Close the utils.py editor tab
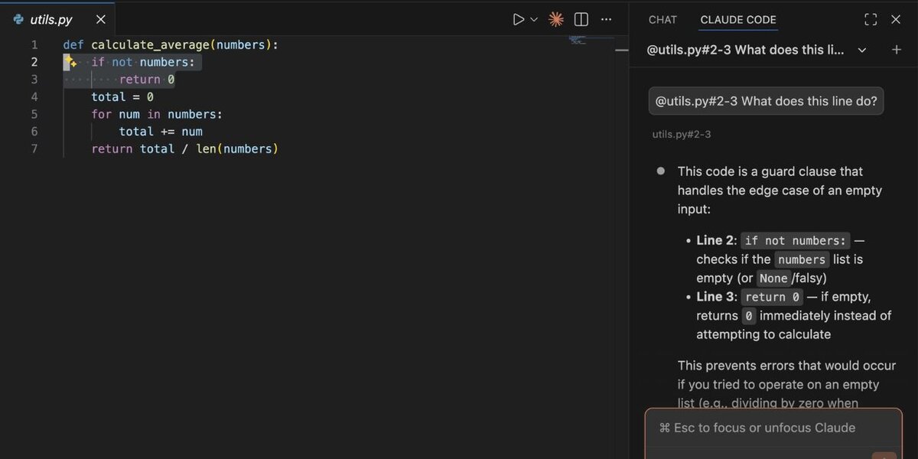 click(x=100, y=19)
